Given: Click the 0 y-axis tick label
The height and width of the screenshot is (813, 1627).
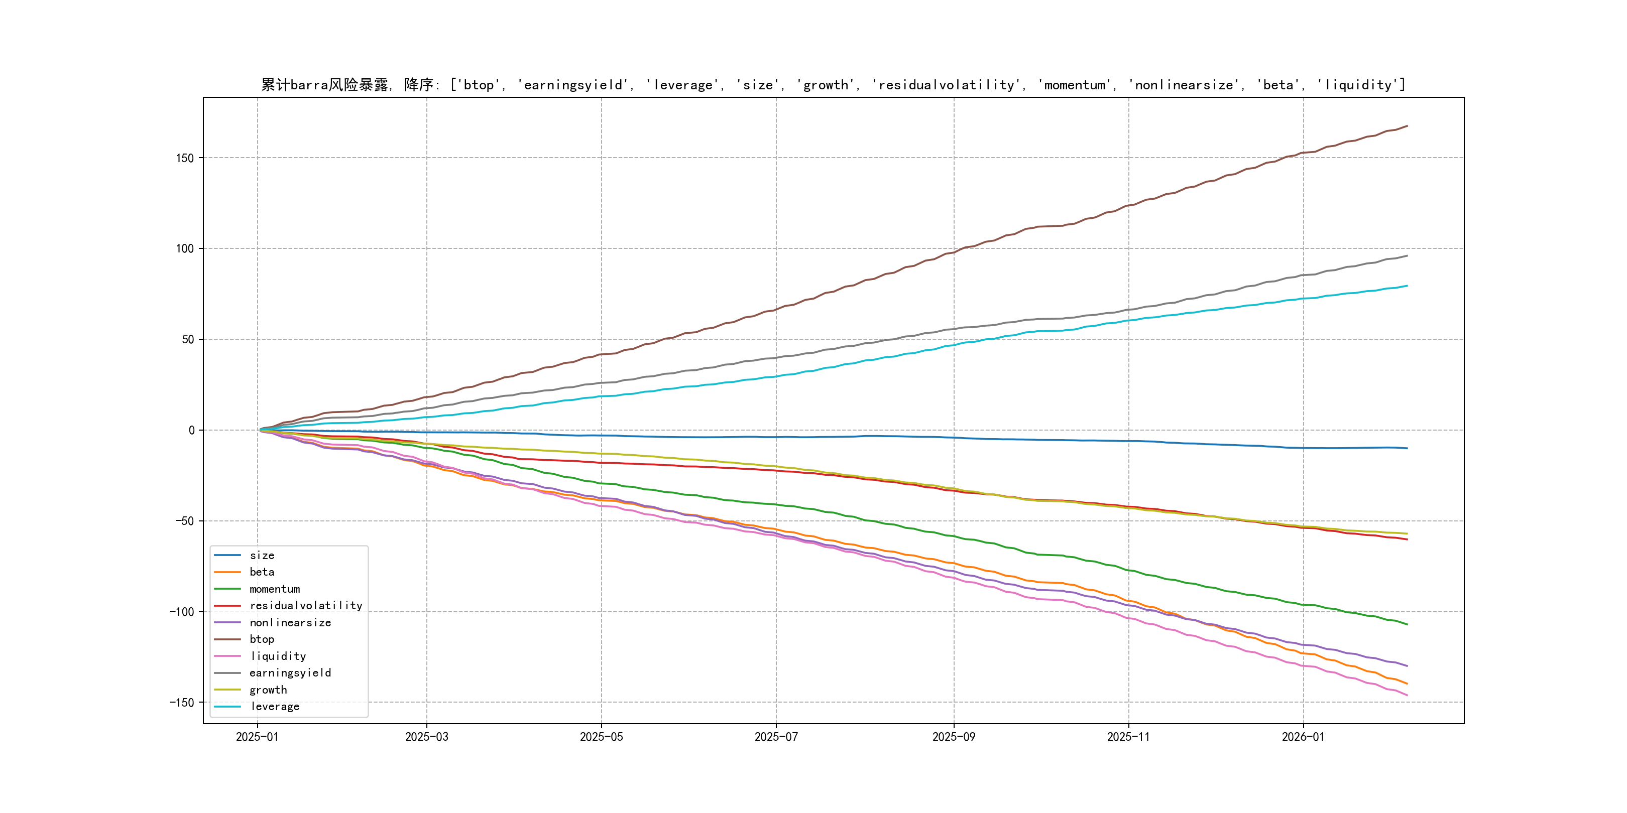Looking at the screenshot, I should coord(191,431).
